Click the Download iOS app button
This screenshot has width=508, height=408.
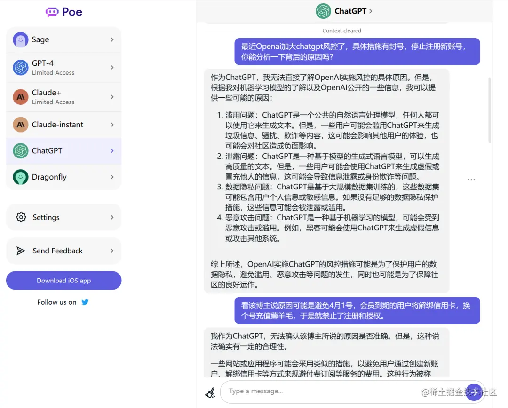click(63, 280)
